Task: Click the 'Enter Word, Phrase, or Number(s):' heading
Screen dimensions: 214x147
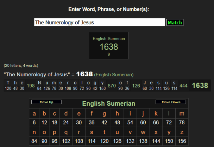Action: tap(109, 9)
